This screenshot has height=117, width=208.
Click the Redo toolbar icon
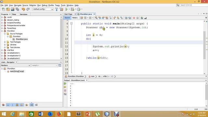tap(28, 9)
